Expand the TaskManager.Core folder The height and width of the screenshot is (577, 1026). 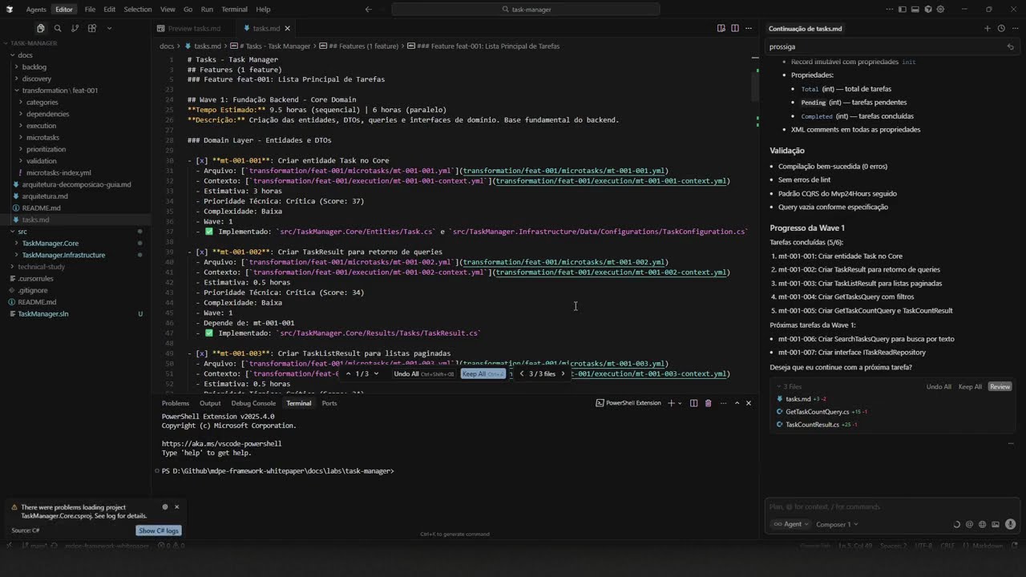pos(50,243)
